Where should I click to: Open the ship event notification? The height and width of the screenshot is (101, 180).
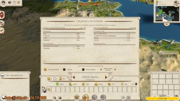click(2, 23)
